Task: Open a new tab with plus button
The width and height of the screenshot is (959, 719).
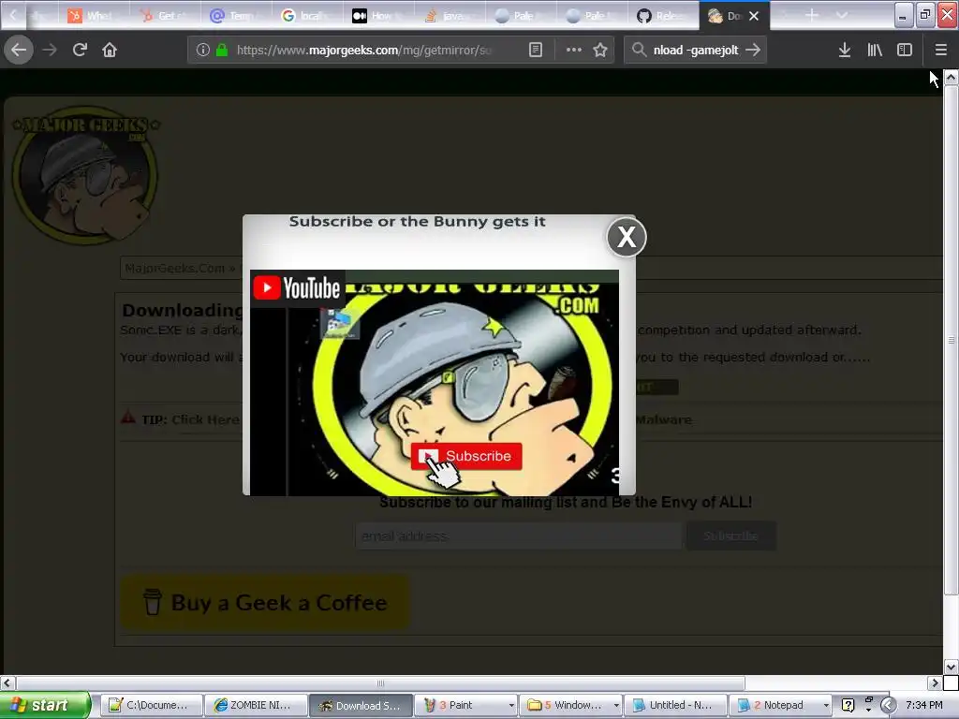Action: click(x=812, y=15)
